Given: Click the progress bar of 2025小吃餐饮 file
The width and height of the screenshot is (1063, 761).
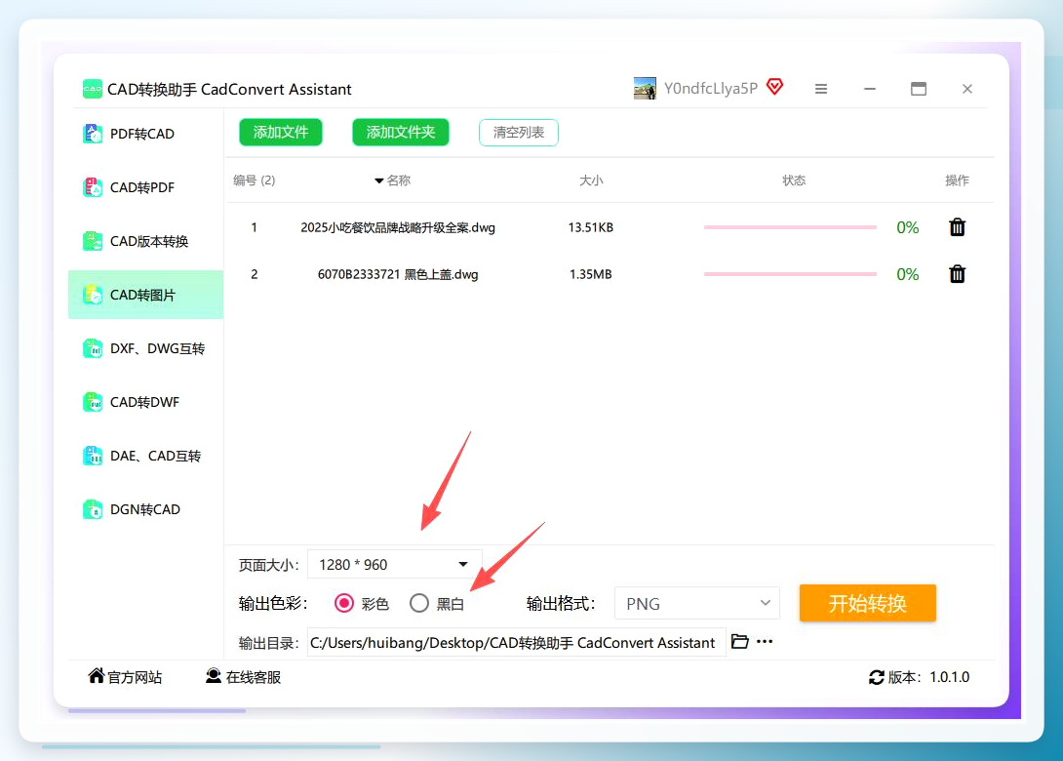Looking at the screenshot, I should tap(791, 227).
